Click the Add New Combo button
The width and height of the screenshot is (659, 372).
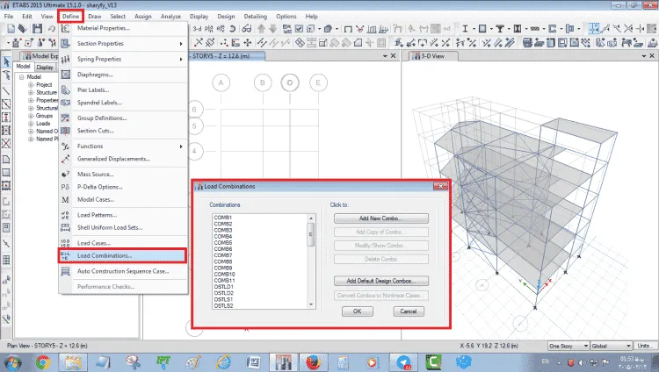(x=381, y=218)
